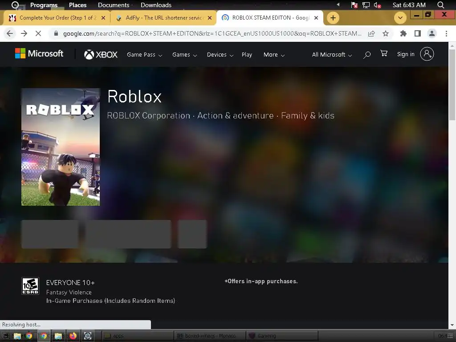
Task: Click the ESRB Everyone 10+ rating badge
Action: 30,286
